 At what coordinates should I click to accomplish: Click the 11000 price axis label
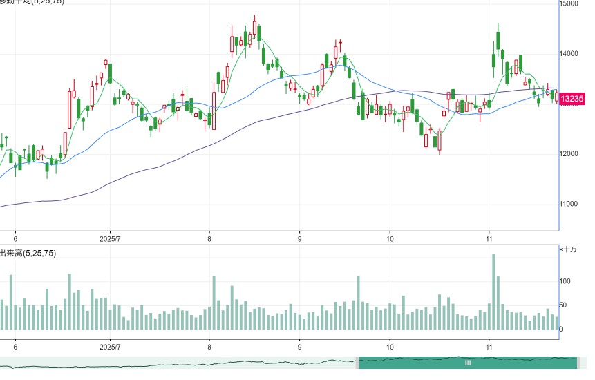(x=569, y=204)
